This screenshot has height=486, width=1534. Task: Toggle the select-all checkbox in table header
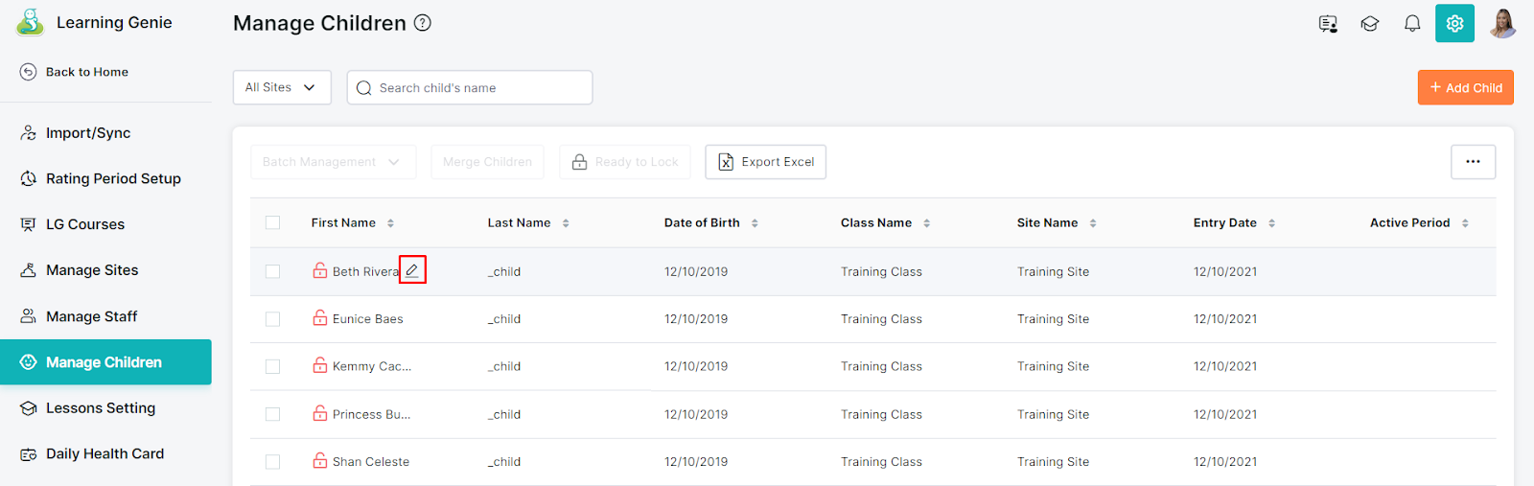pos(273,222)
